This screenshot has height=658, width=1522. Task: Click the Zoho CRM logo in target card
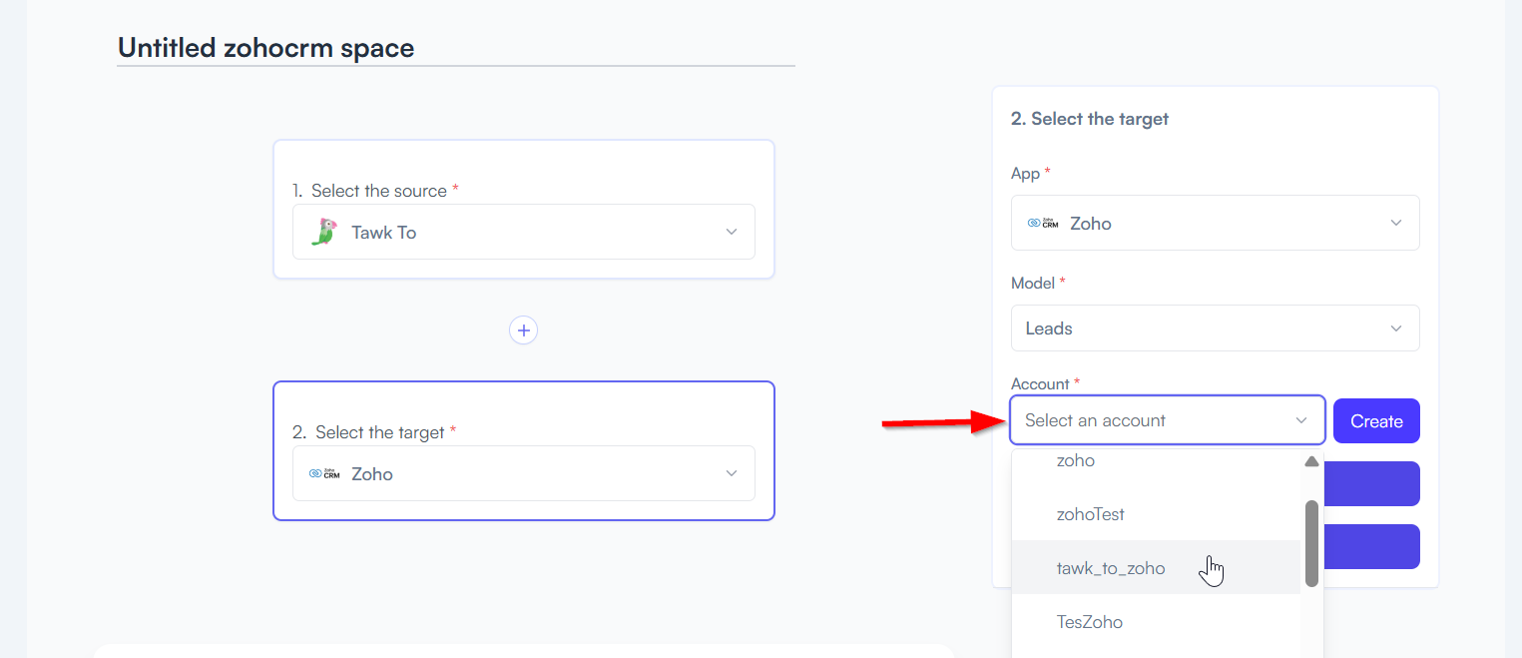[324, 474]
